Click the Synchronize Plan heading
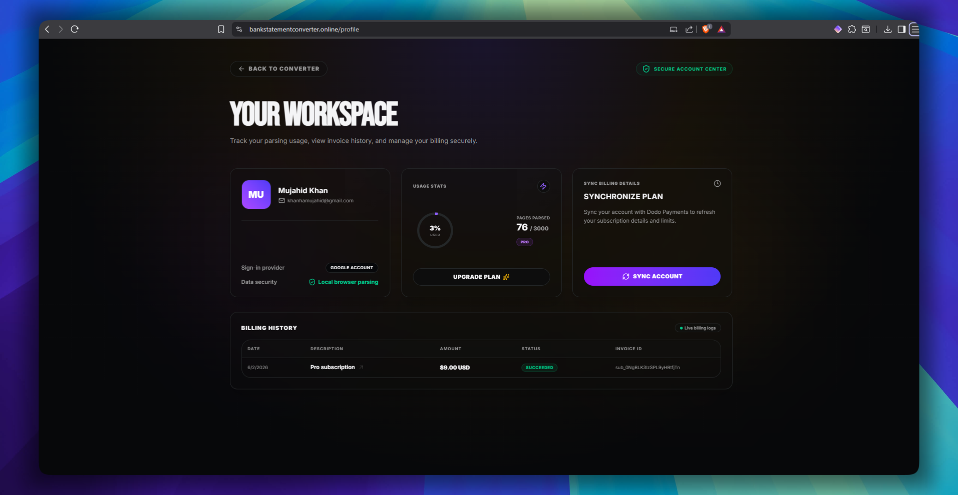Screen dimensions: 958x495 point(623,197)
